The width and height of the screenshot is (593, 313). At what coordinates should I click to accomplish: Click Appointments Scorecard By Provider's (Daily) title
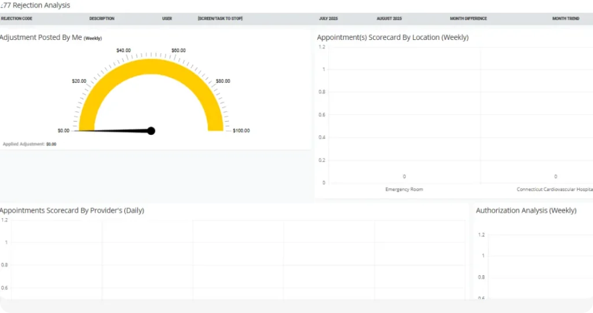pos(72,211)
